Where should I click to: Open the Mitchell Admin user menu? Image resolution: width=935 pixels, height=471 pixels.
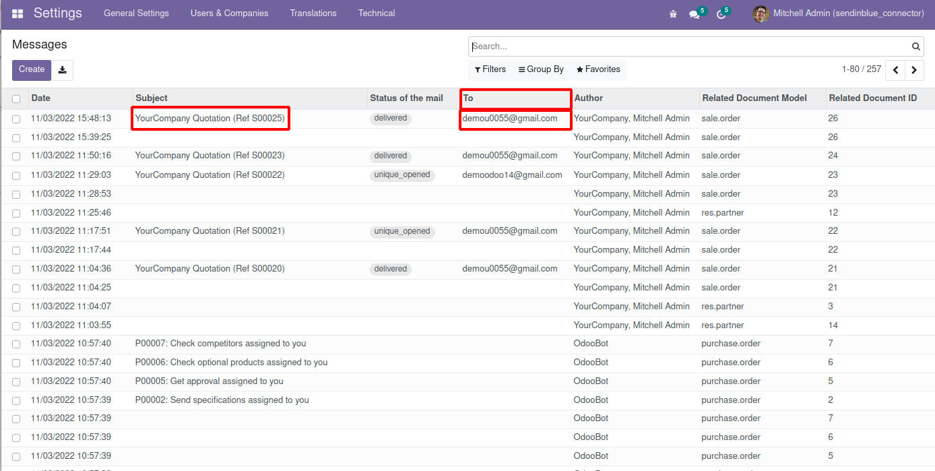point(839,13)
